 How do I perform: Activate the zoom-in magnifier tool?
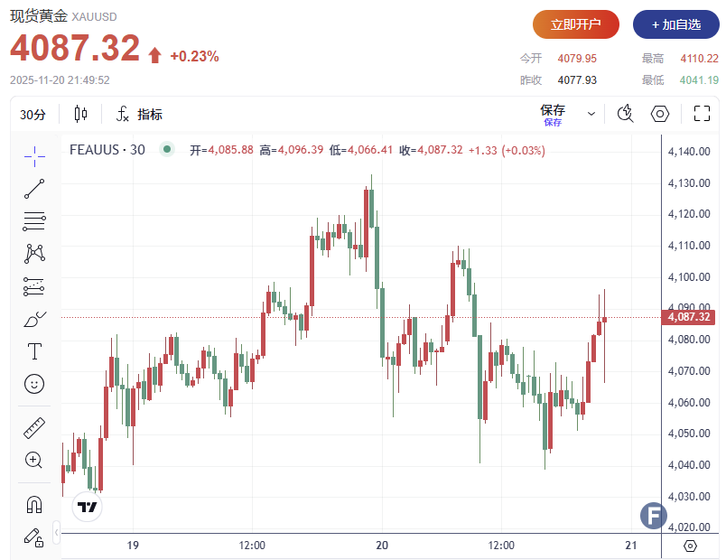point(34,460)
